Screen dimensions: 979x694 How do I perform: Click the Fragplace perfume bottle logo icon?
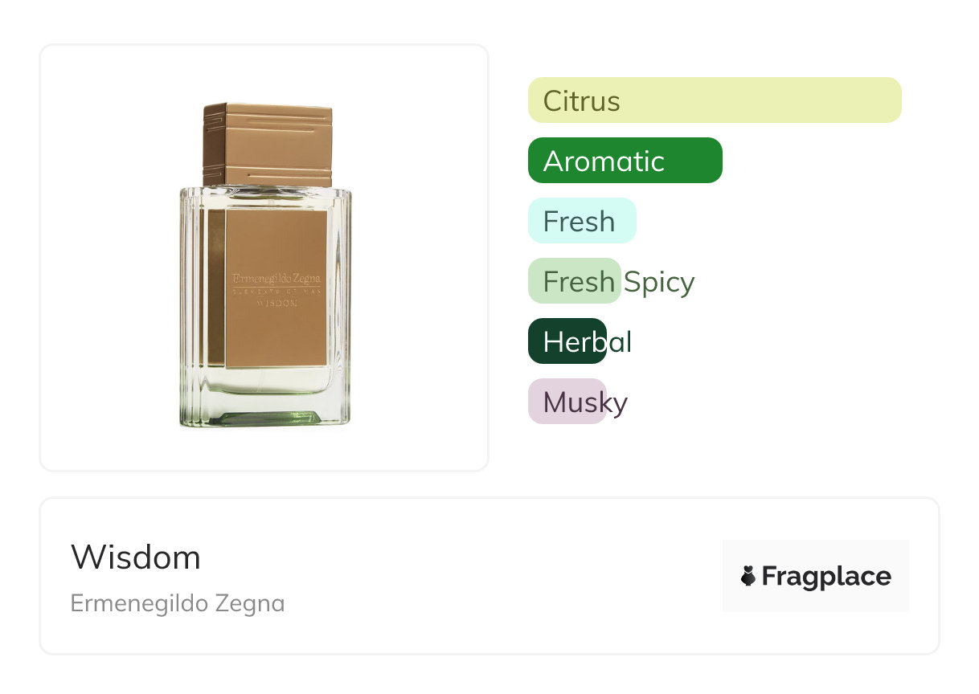point(748,576)
